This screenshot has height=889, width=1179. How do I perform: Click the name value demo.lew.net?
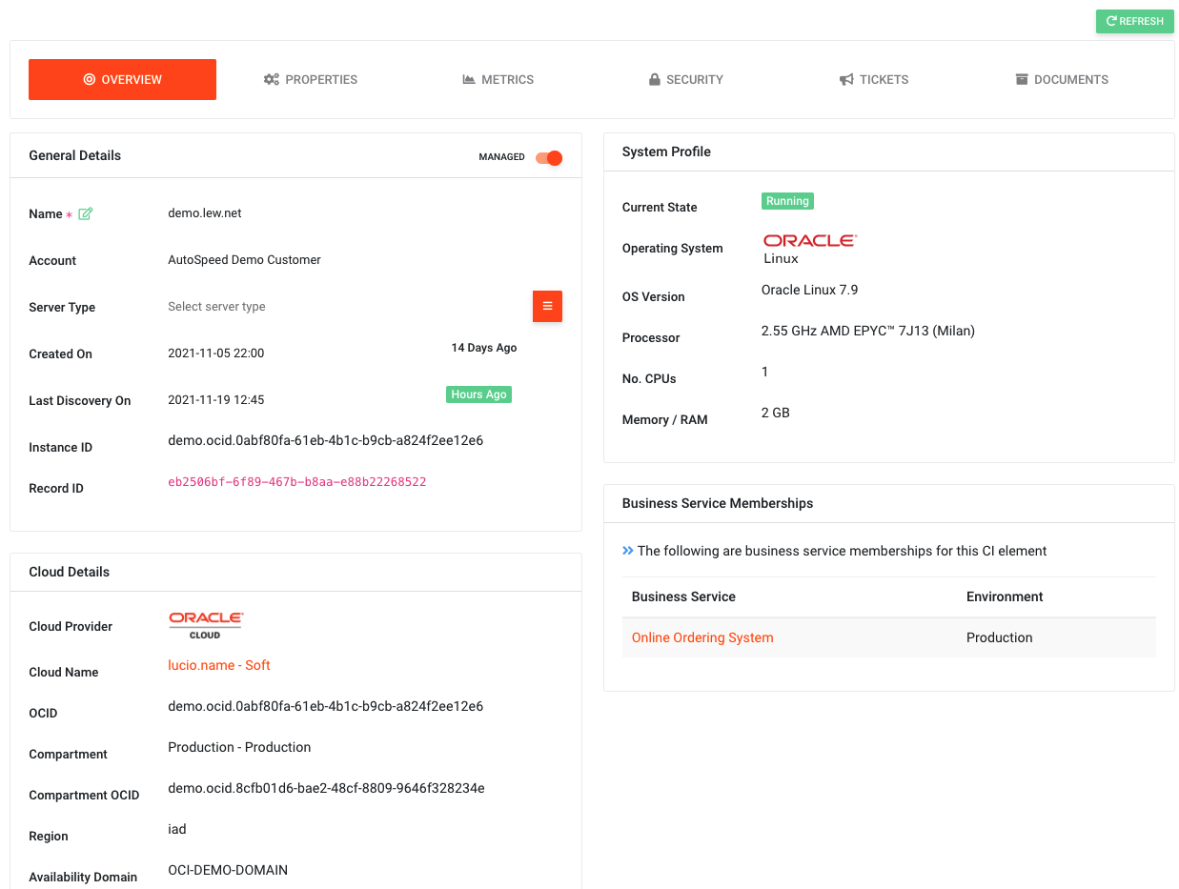pyautogui.click(x=205, y=213)
